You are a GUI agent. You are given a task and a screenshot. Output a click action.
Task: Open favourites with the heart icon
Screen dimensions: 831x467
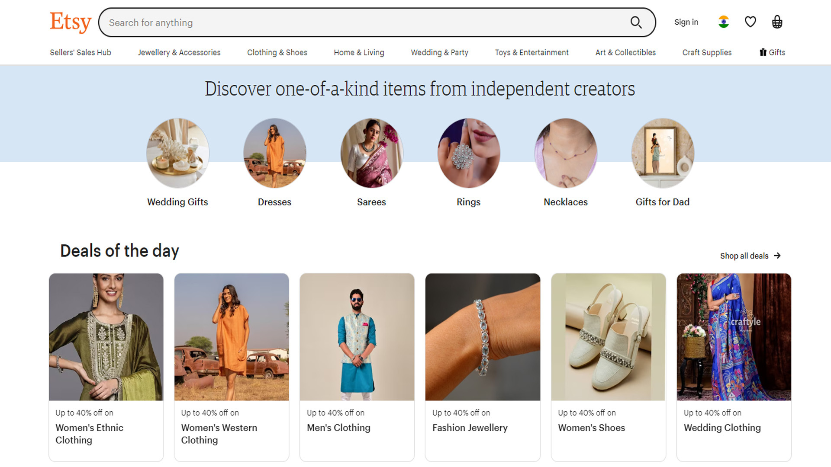[750, 22]
